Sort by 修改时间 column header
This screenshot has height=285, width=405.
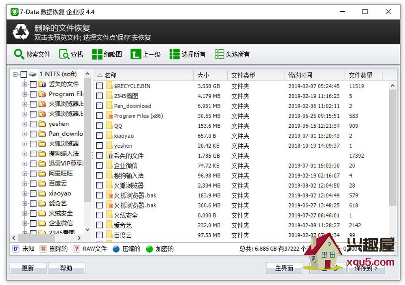tap(314, 75)
